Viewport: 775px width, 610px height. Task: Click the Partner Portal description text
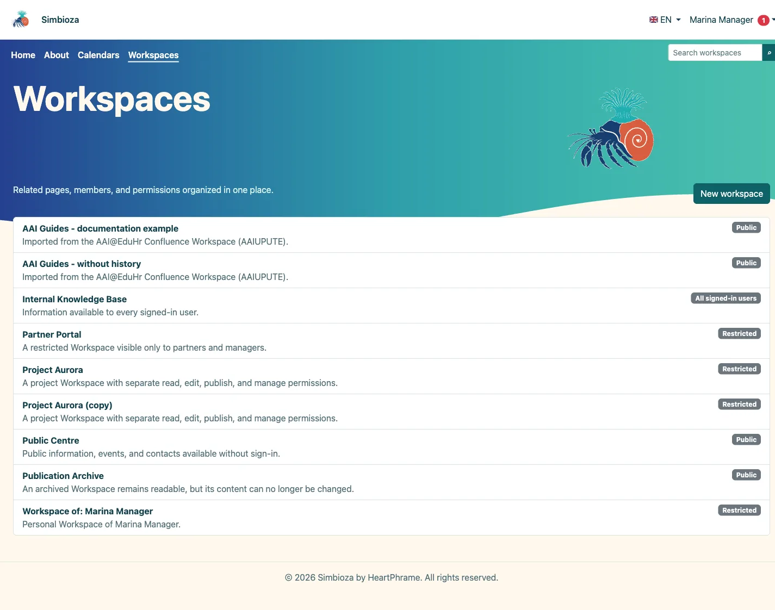pyautogui.click(x=144, y=347)
